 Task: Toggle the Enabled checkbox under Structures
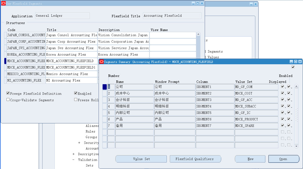(76, 93)
